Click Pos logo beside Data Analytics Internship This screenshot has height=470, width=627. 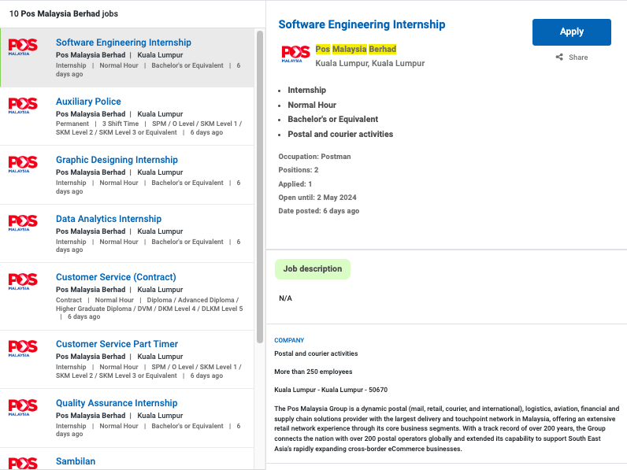23,223
